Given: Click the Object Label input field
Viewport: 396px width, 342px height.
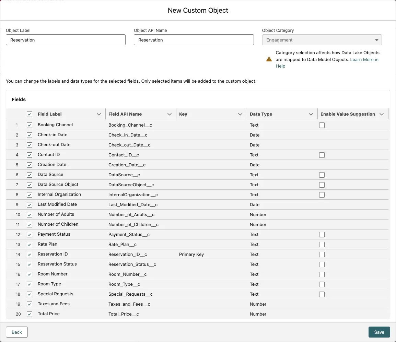Looking at the screenshot, I should click(x=66, y=40).
